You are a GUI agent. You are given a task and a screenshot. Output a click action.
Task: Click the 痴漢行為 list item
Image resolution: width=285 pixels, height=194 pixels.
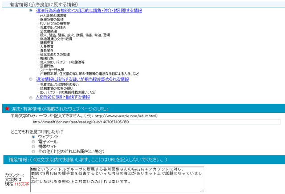(x=46, y=58)
